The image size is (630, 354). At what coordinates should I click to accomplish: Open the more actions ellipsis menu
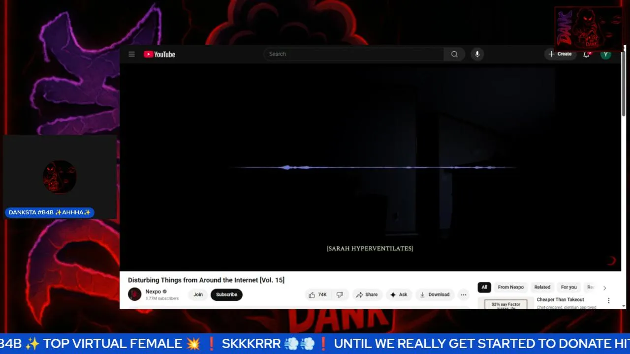[464, 295]
